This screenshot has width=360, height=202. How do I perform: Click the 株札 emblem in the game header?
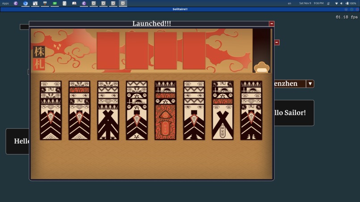click(x=39, y=58)
